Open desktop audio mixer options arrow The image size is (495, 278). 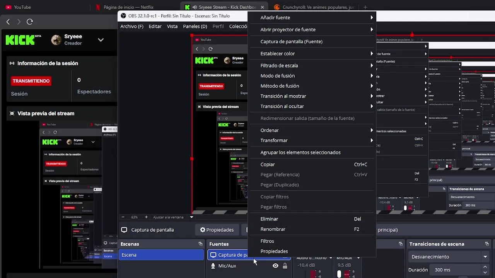[x=331, y=258]
